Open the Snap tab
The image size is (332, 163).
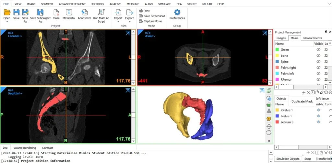pyautogui.click(x=307, y=159)
